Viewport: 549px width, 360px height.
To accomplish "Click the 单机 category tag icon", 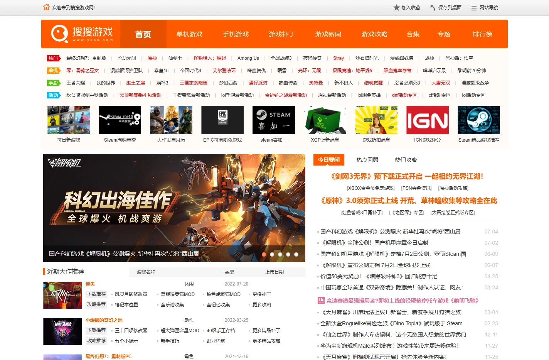I will (54, 71).
